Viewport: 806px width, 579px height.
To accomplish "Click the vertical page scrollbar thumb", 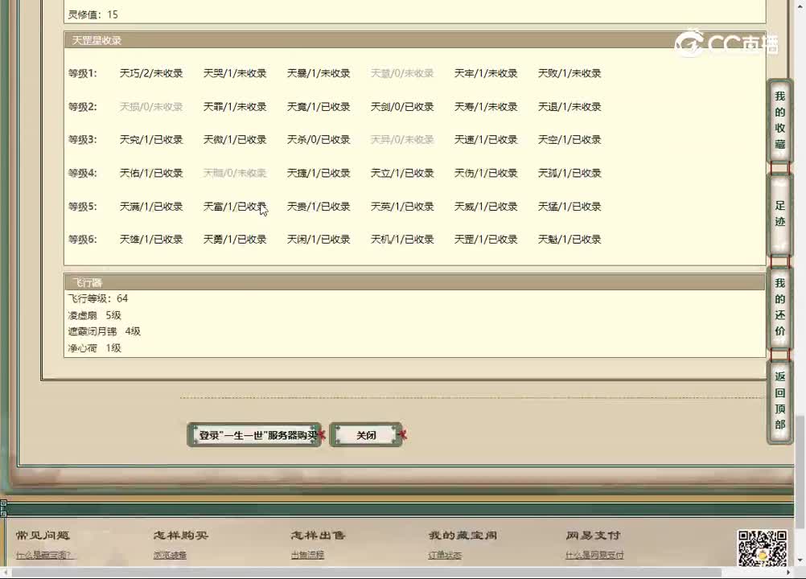I will (x=800, y=471).
